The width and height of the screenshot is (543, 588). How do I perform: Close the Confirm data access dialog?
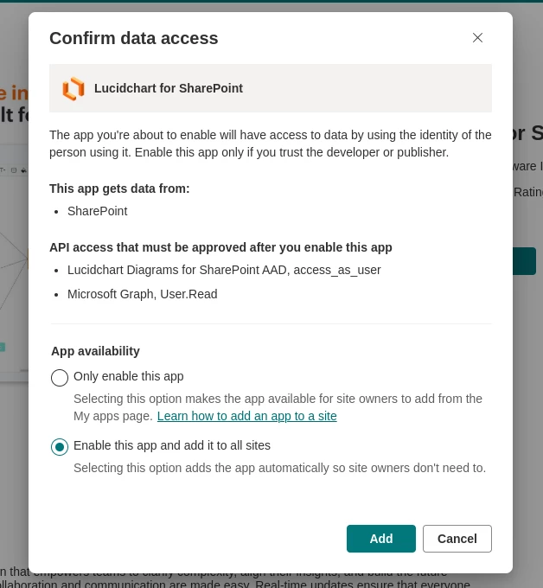[x=477, y=37]
